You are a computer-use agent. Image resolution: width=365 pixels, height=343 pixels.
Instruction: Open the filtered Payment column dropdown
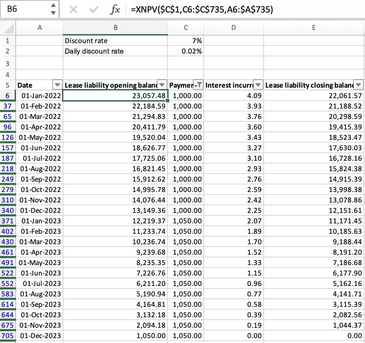click(x=198, y=85)
